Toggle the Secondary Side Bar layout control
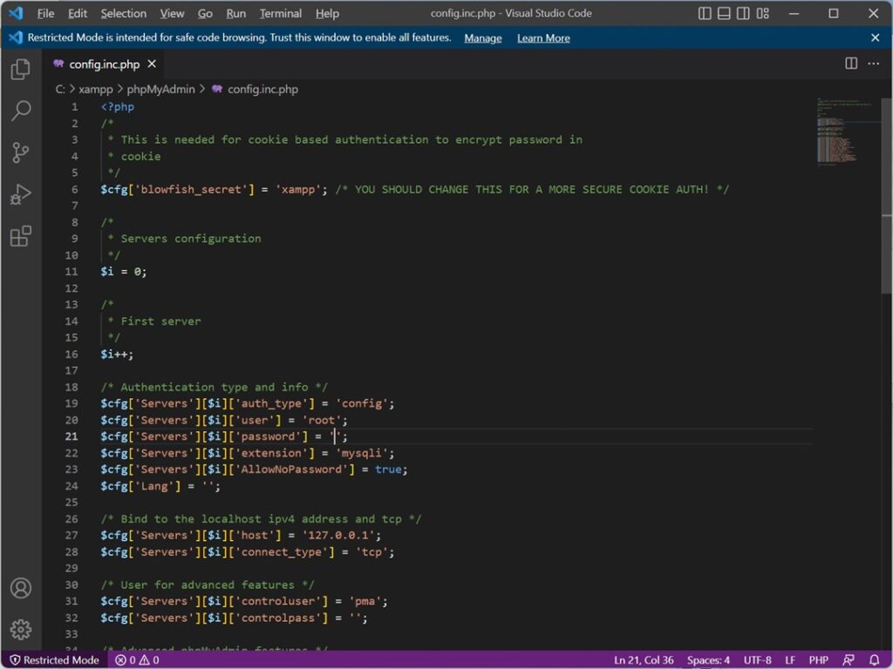Viewport: 893px width, 669px height. point(743,13)
